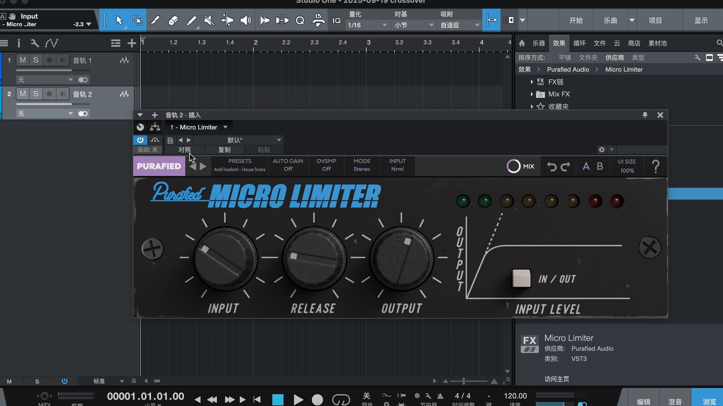Click the Record button in transport
This screenshot has width=723, height=406.
pyautogui.click(x=317, y=400)
